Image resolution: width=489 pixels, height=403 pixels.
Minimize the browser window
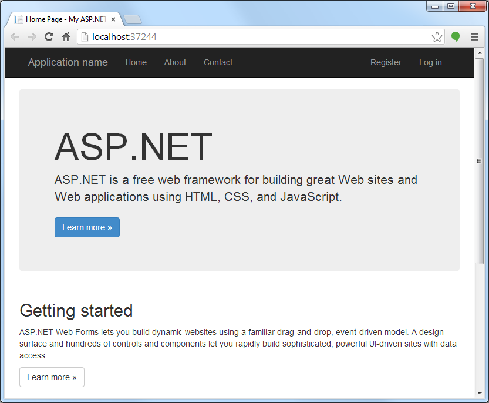(x=435, y=6)
